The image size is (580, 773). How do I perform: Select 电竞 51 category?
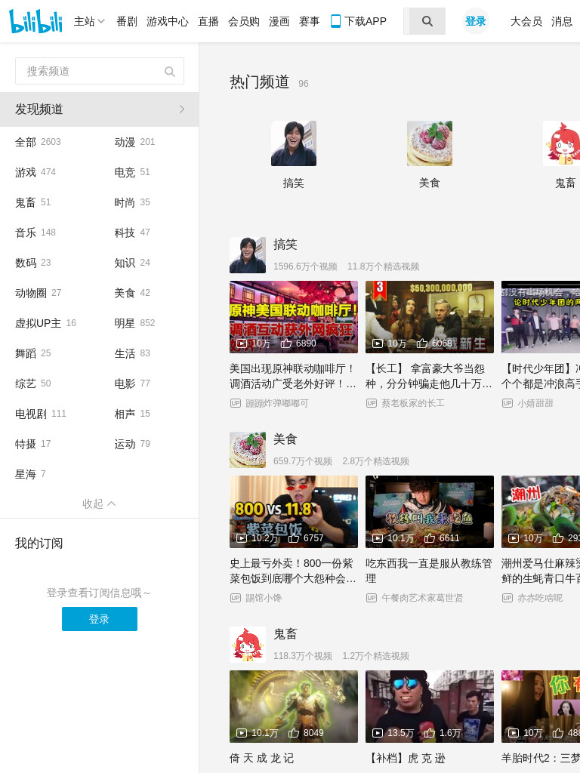pyautogui.click(x=132, y=172)
